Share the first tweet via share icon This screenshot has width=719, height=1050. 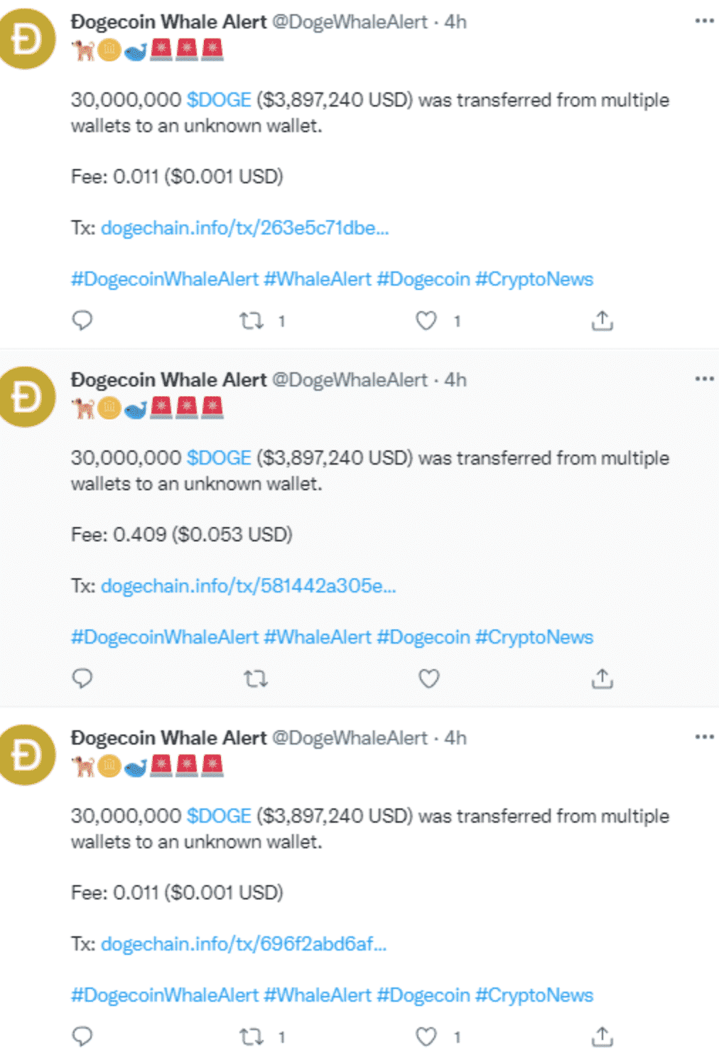pyautogui.click(x=602, y=321)
